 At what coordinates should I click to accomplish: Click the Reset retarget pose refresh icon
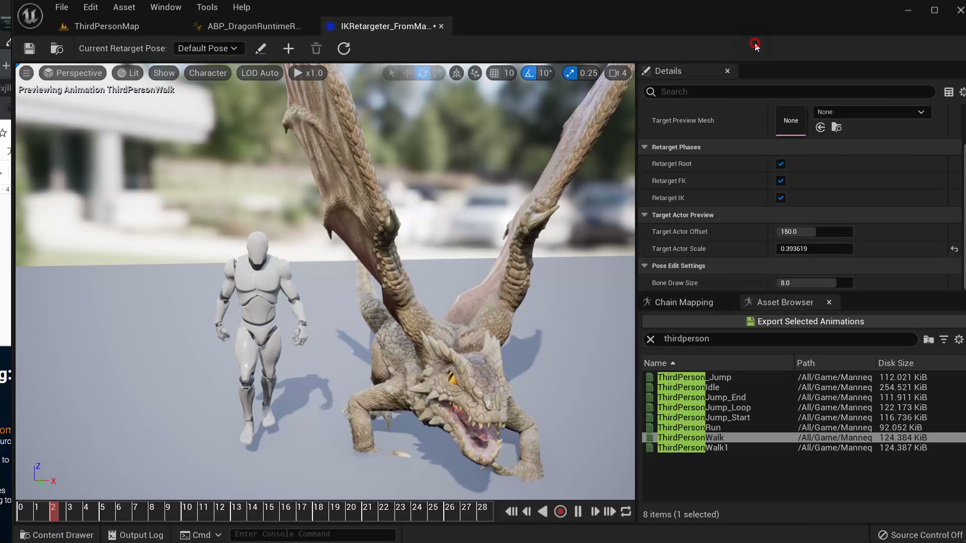tap(344, 48)
